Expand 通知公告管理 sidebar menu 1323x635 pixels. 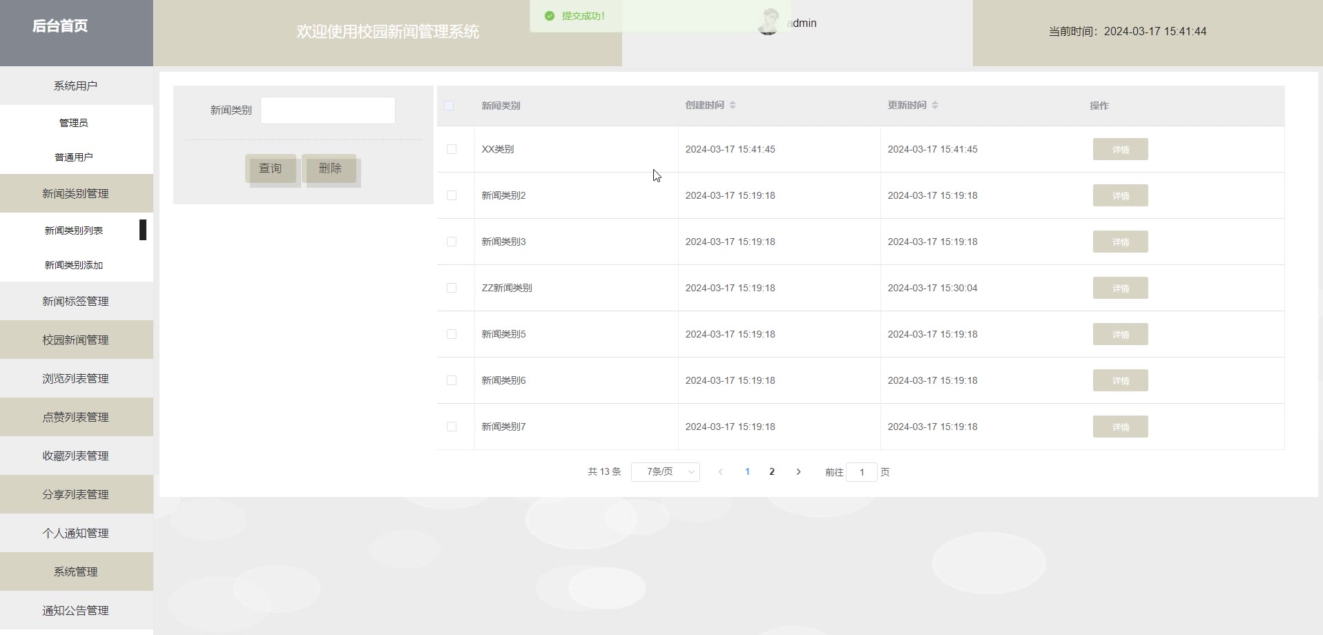coord(76,610)
